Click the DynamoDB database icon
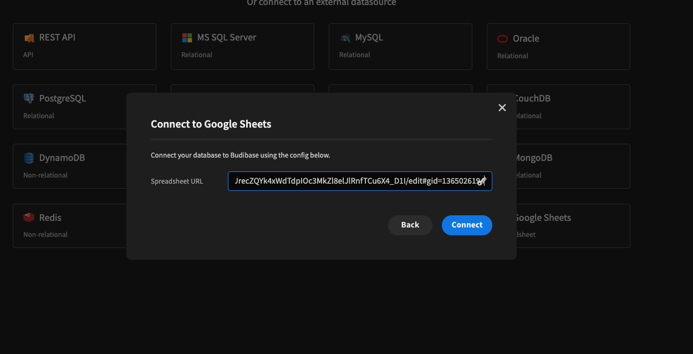The width and height of the screenshot is (693, 354). coord(29,158)
